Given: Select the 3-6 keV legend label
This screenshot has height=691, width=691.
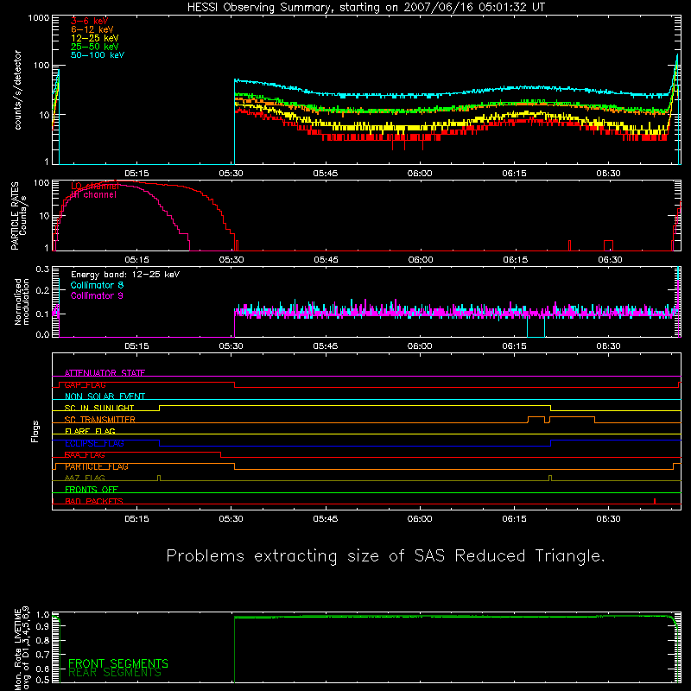Looking at the screenshot, I should 89,21.
